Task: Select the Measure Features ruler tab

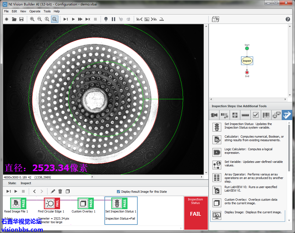Action: click(245, 115)
